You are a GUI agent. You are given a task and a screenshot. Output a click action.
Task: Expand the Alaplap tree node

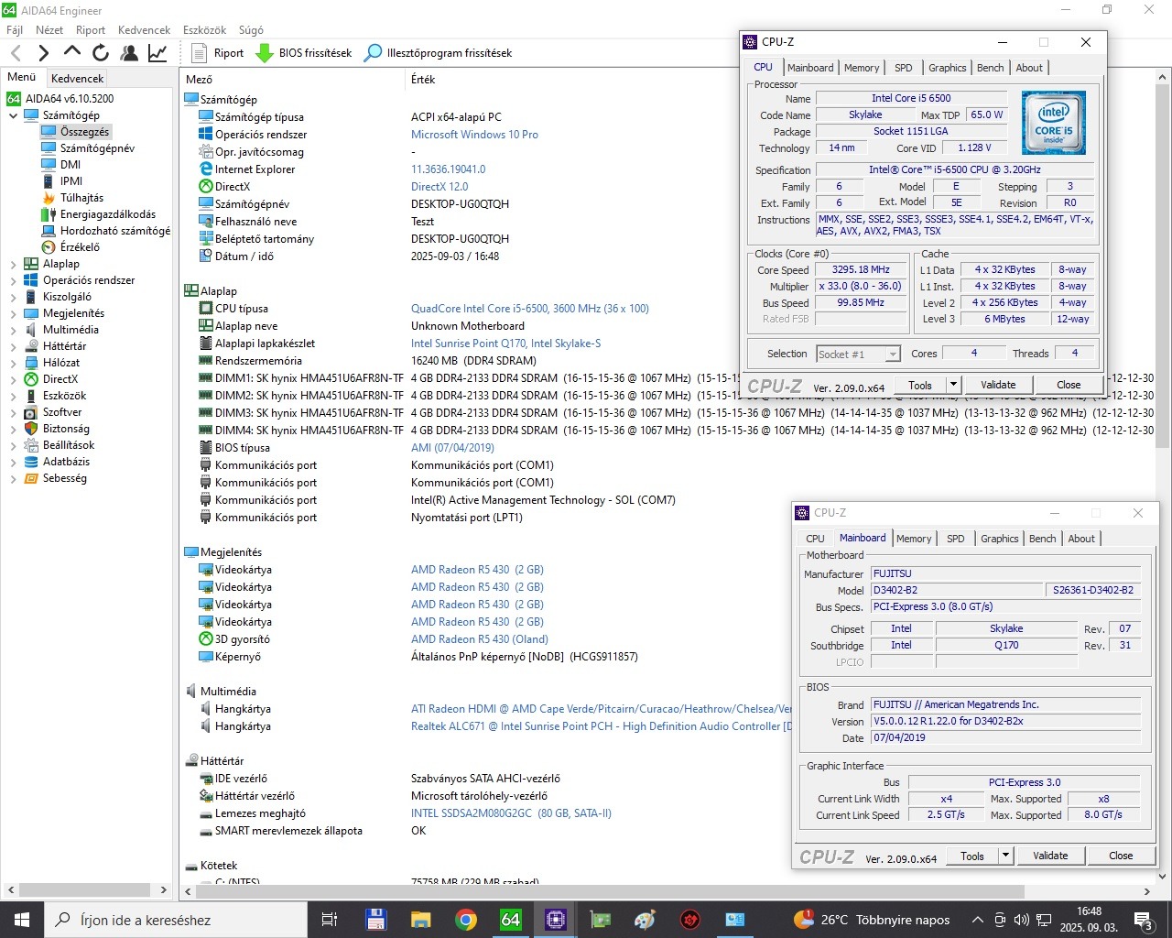(13, 264)
